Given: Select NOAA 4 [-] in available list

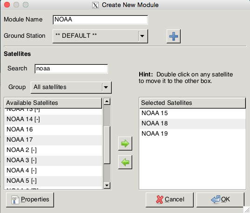Looking at the screenshot, I should (x=53, y=171).
